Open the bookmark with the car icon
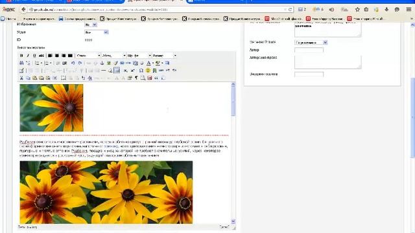Image resolution: width=415 pixels, height=233 pixels. [x=77, y=19]
